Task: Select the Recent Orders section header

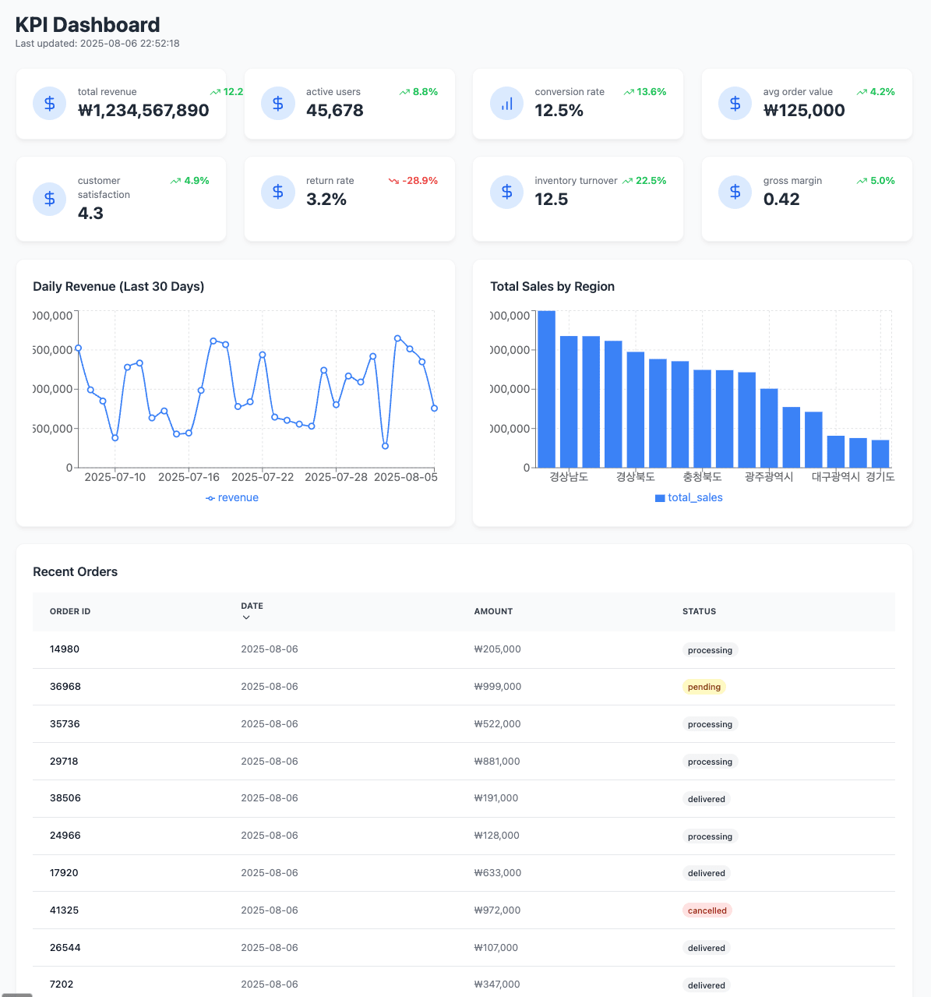Action: [75, 571]
